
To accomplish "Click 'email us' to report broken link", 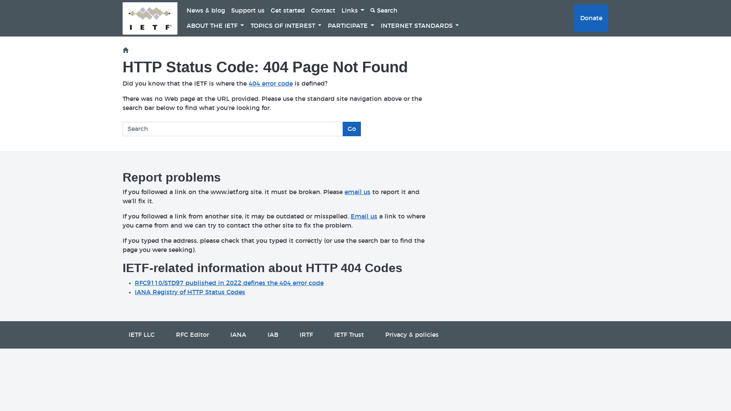I will (x=357, y=192).
